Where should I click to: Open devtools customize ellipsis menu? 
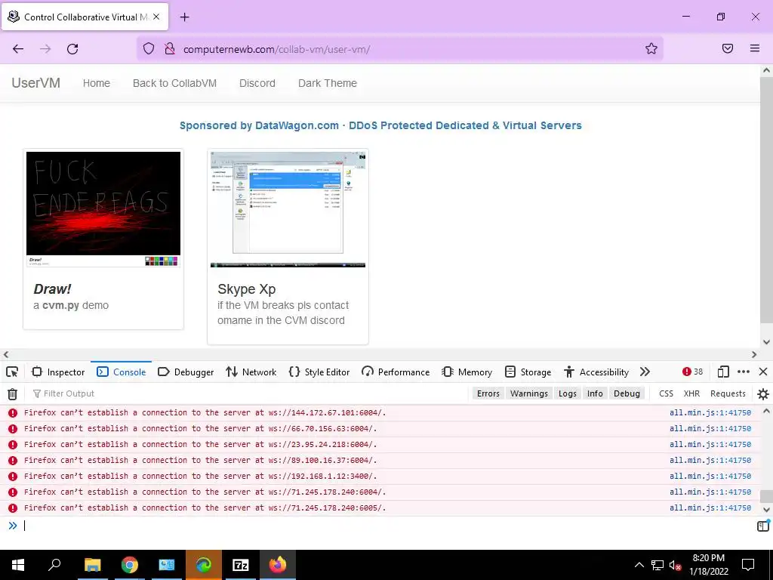pyautogui.click(x=744, y=372)
